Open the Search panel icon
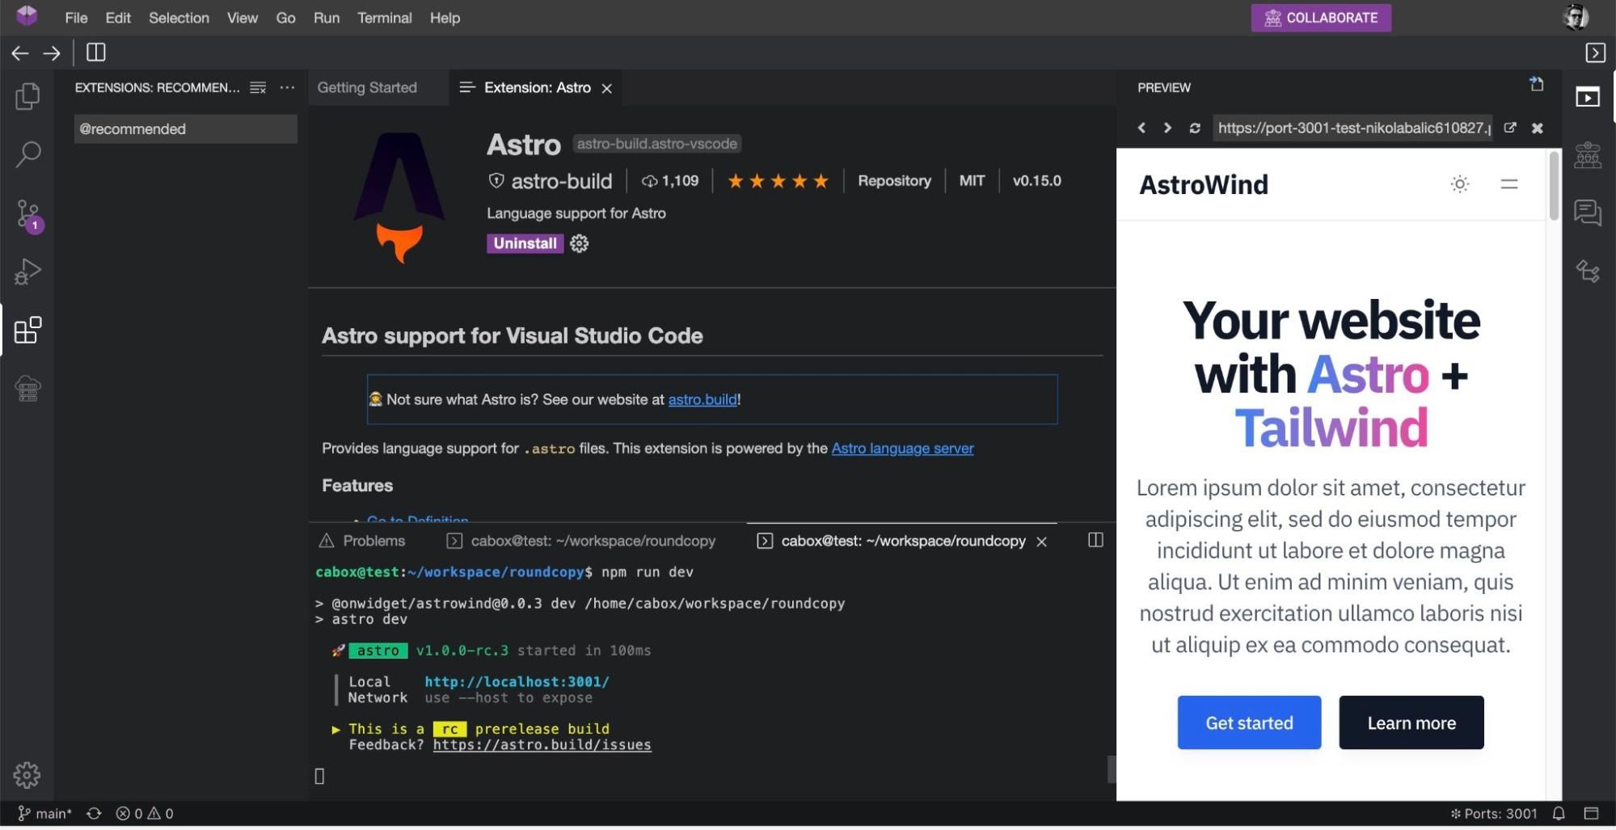This screenshot has height=830, width=1616. pos(27,154)
